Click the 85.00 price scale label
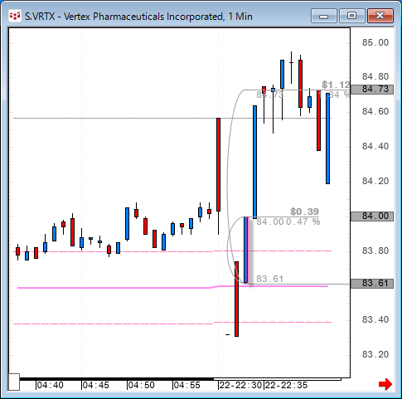The height and width of the screenshot is (399, 402). 375,42
